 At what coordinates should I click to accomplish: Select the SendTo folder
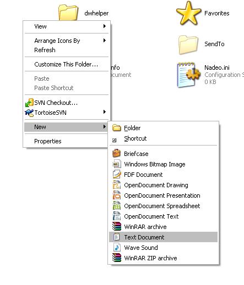(202, 44)
